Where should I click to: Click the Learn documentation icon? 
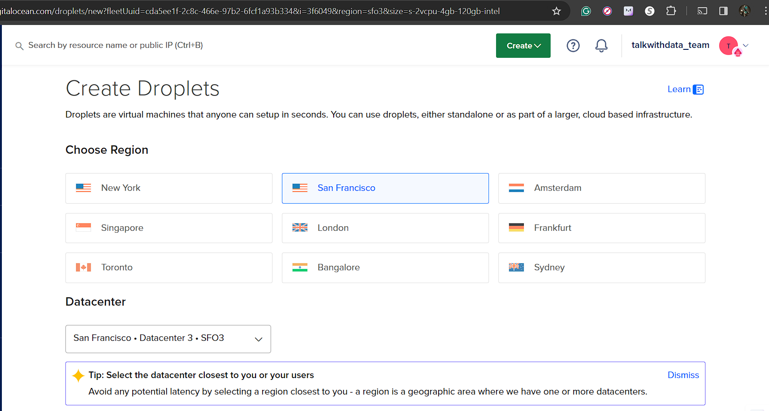[698, 89]
